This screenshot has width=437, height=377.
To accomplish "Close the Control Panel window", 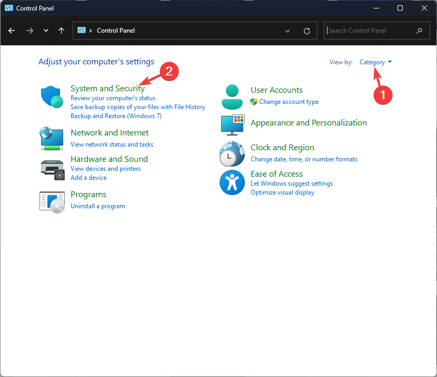I will 424,8.
